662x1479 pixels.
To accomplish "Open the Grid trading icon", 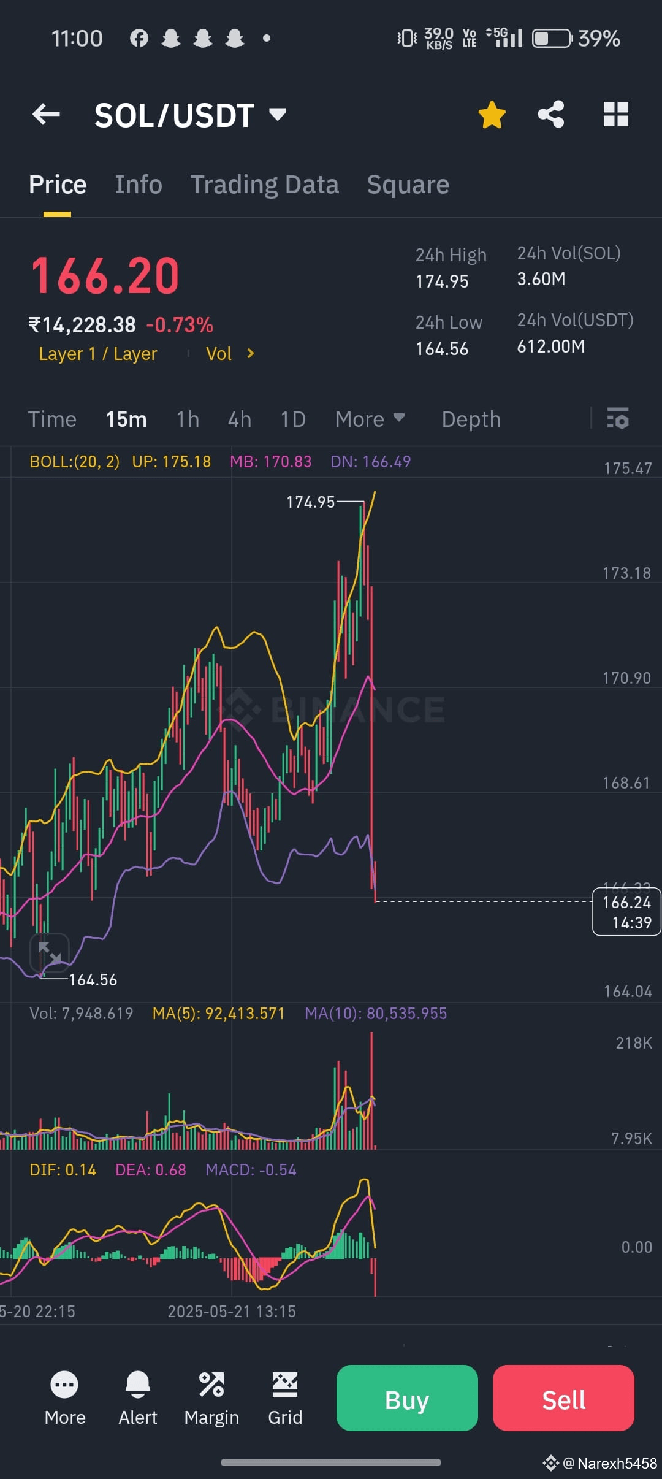I will pos(285,1385).
